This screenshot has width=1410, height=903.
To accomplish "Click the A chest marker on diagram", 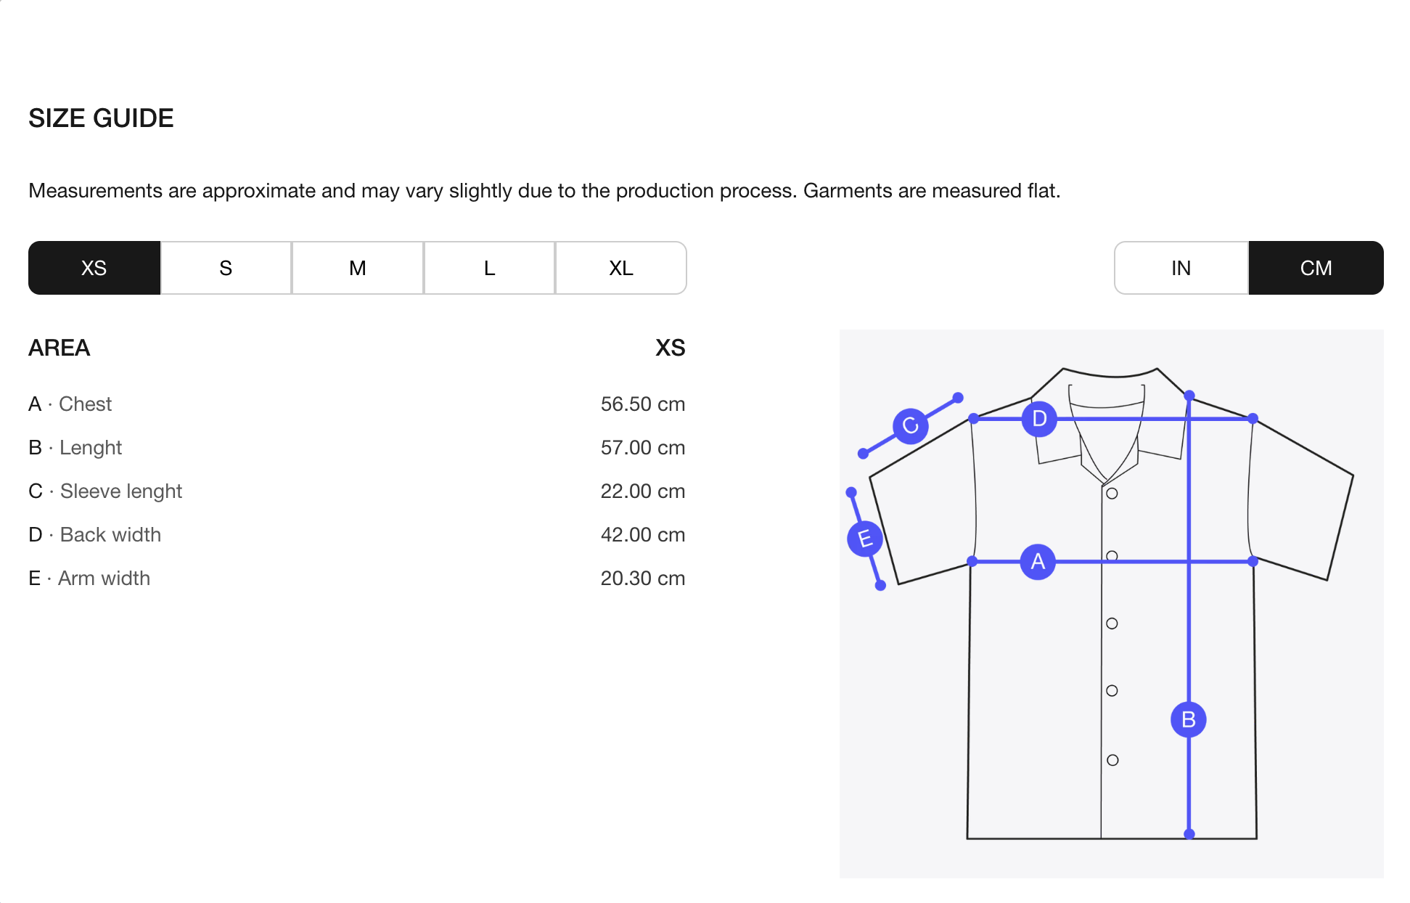I will (1038, 562).
